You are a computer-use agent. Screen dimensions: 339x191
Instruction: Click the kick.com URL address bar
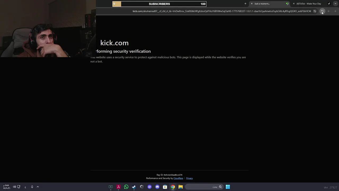click(x=222, y=11)
